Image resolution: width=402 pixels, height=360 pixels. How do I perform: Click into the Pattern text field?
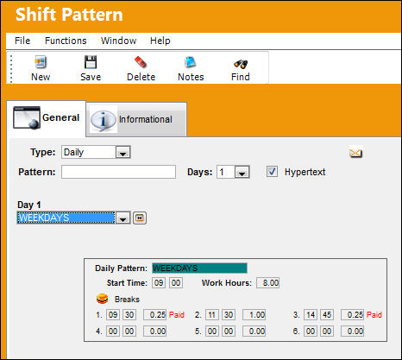118,172
